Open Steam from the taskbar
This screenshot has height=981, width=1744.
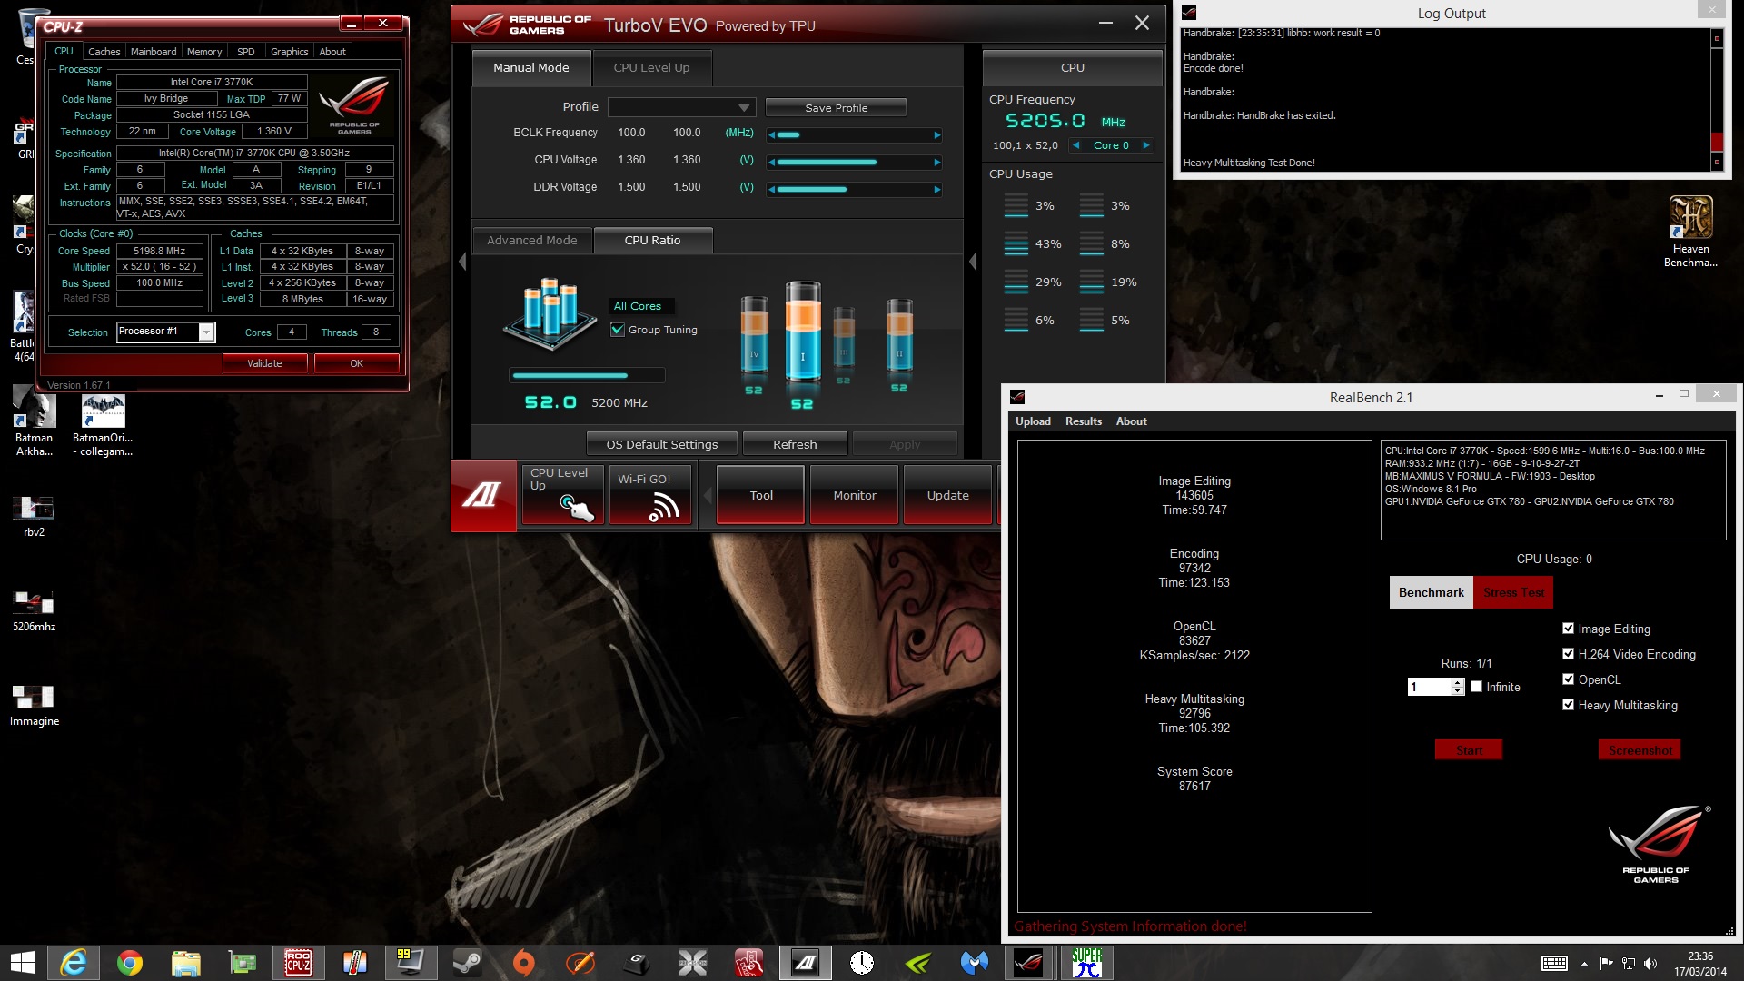click(468, 963)
